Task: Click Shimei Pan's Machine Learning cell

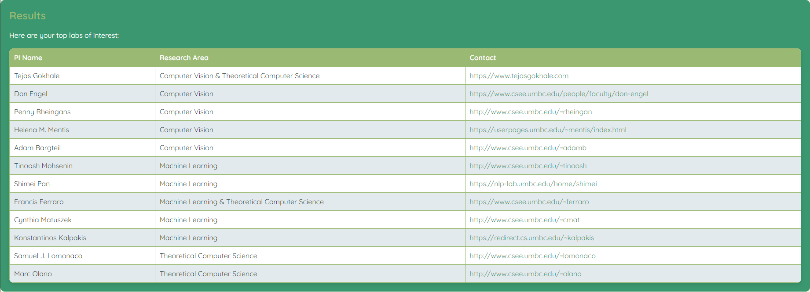Action: 310,184
